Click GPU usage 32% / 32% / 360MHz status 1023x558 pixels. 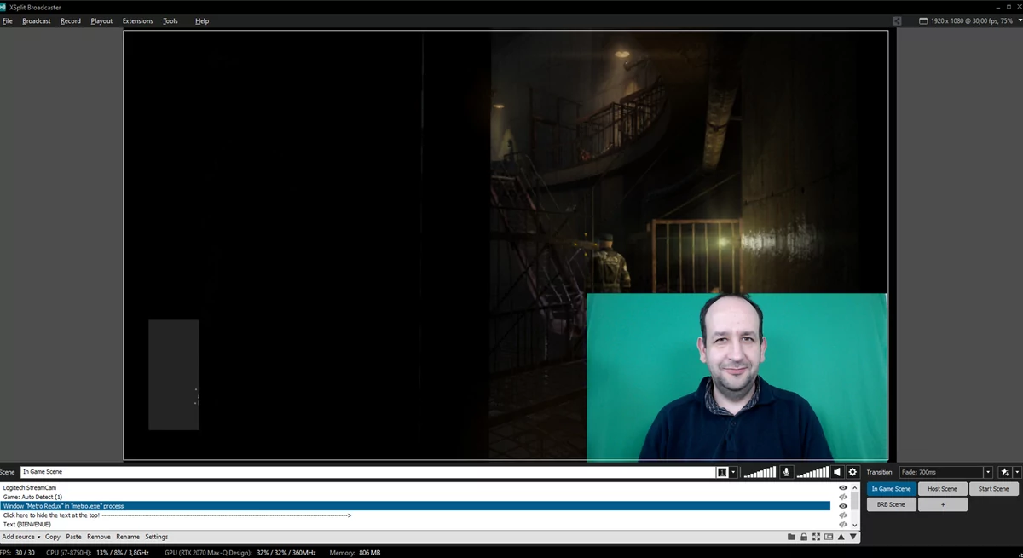pos(240,553)
